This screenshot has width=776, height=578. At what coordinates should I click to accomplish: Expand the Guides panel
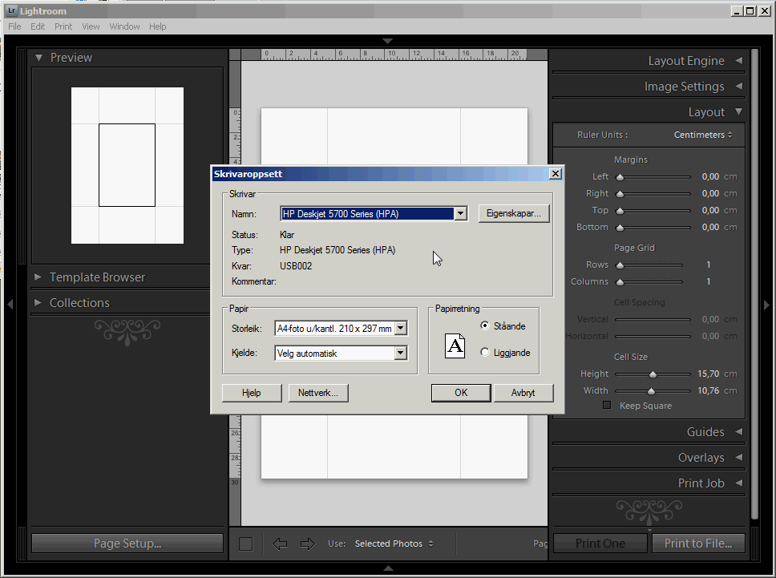click(739, 431)
